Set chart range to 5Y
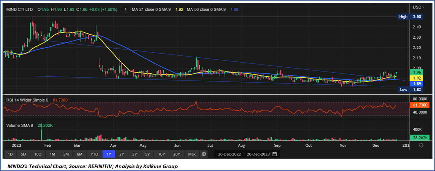435x171 pixels. point(147,154)
